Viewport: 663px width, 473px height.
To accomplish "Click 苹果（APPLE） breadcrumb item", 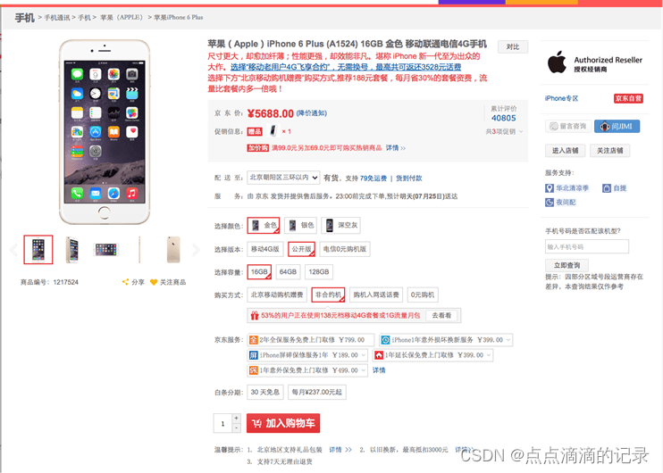I will click(x=122, y=17).
